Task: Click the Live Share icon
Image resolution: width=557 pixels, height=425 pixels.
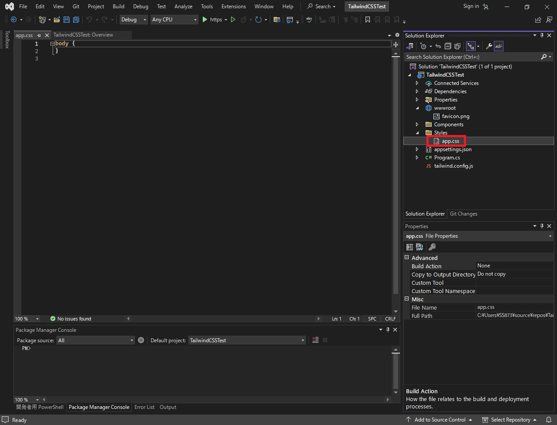Action: click(538, 20)
